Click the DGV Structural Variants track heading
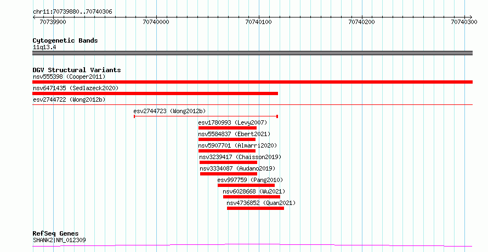 (77, 70)
